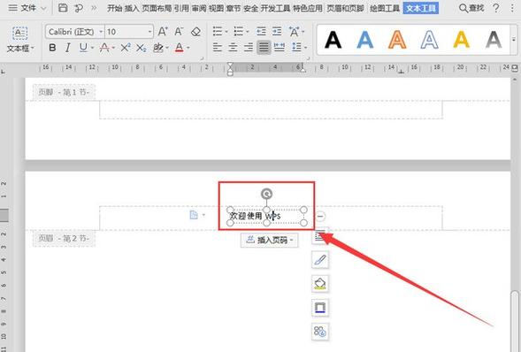521x352 pixels.
Task: Apply superscript formatting icon
Action: [x=126, y=48]
